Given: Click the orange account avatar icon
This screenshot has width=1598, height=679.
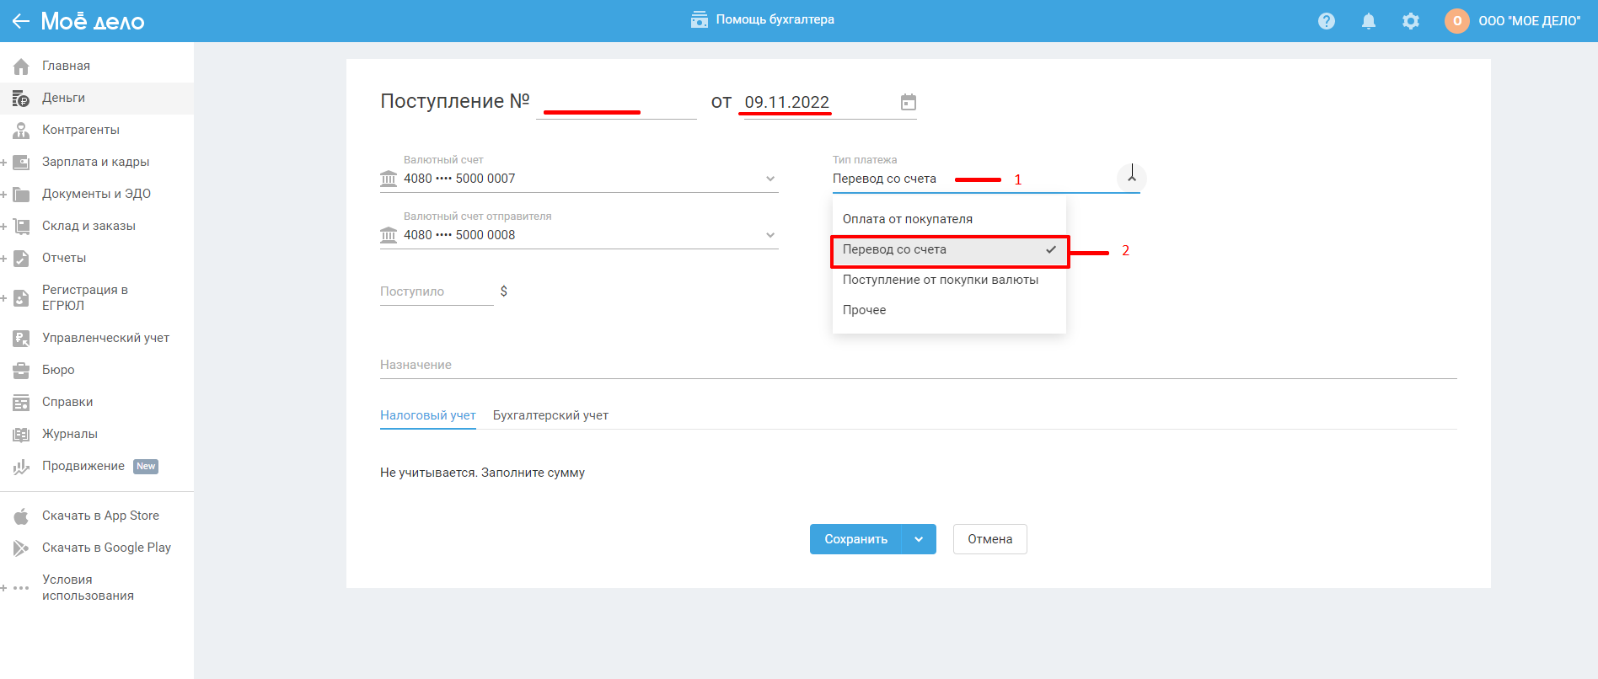Looking at the screenshot, I should pos(1456,21).
